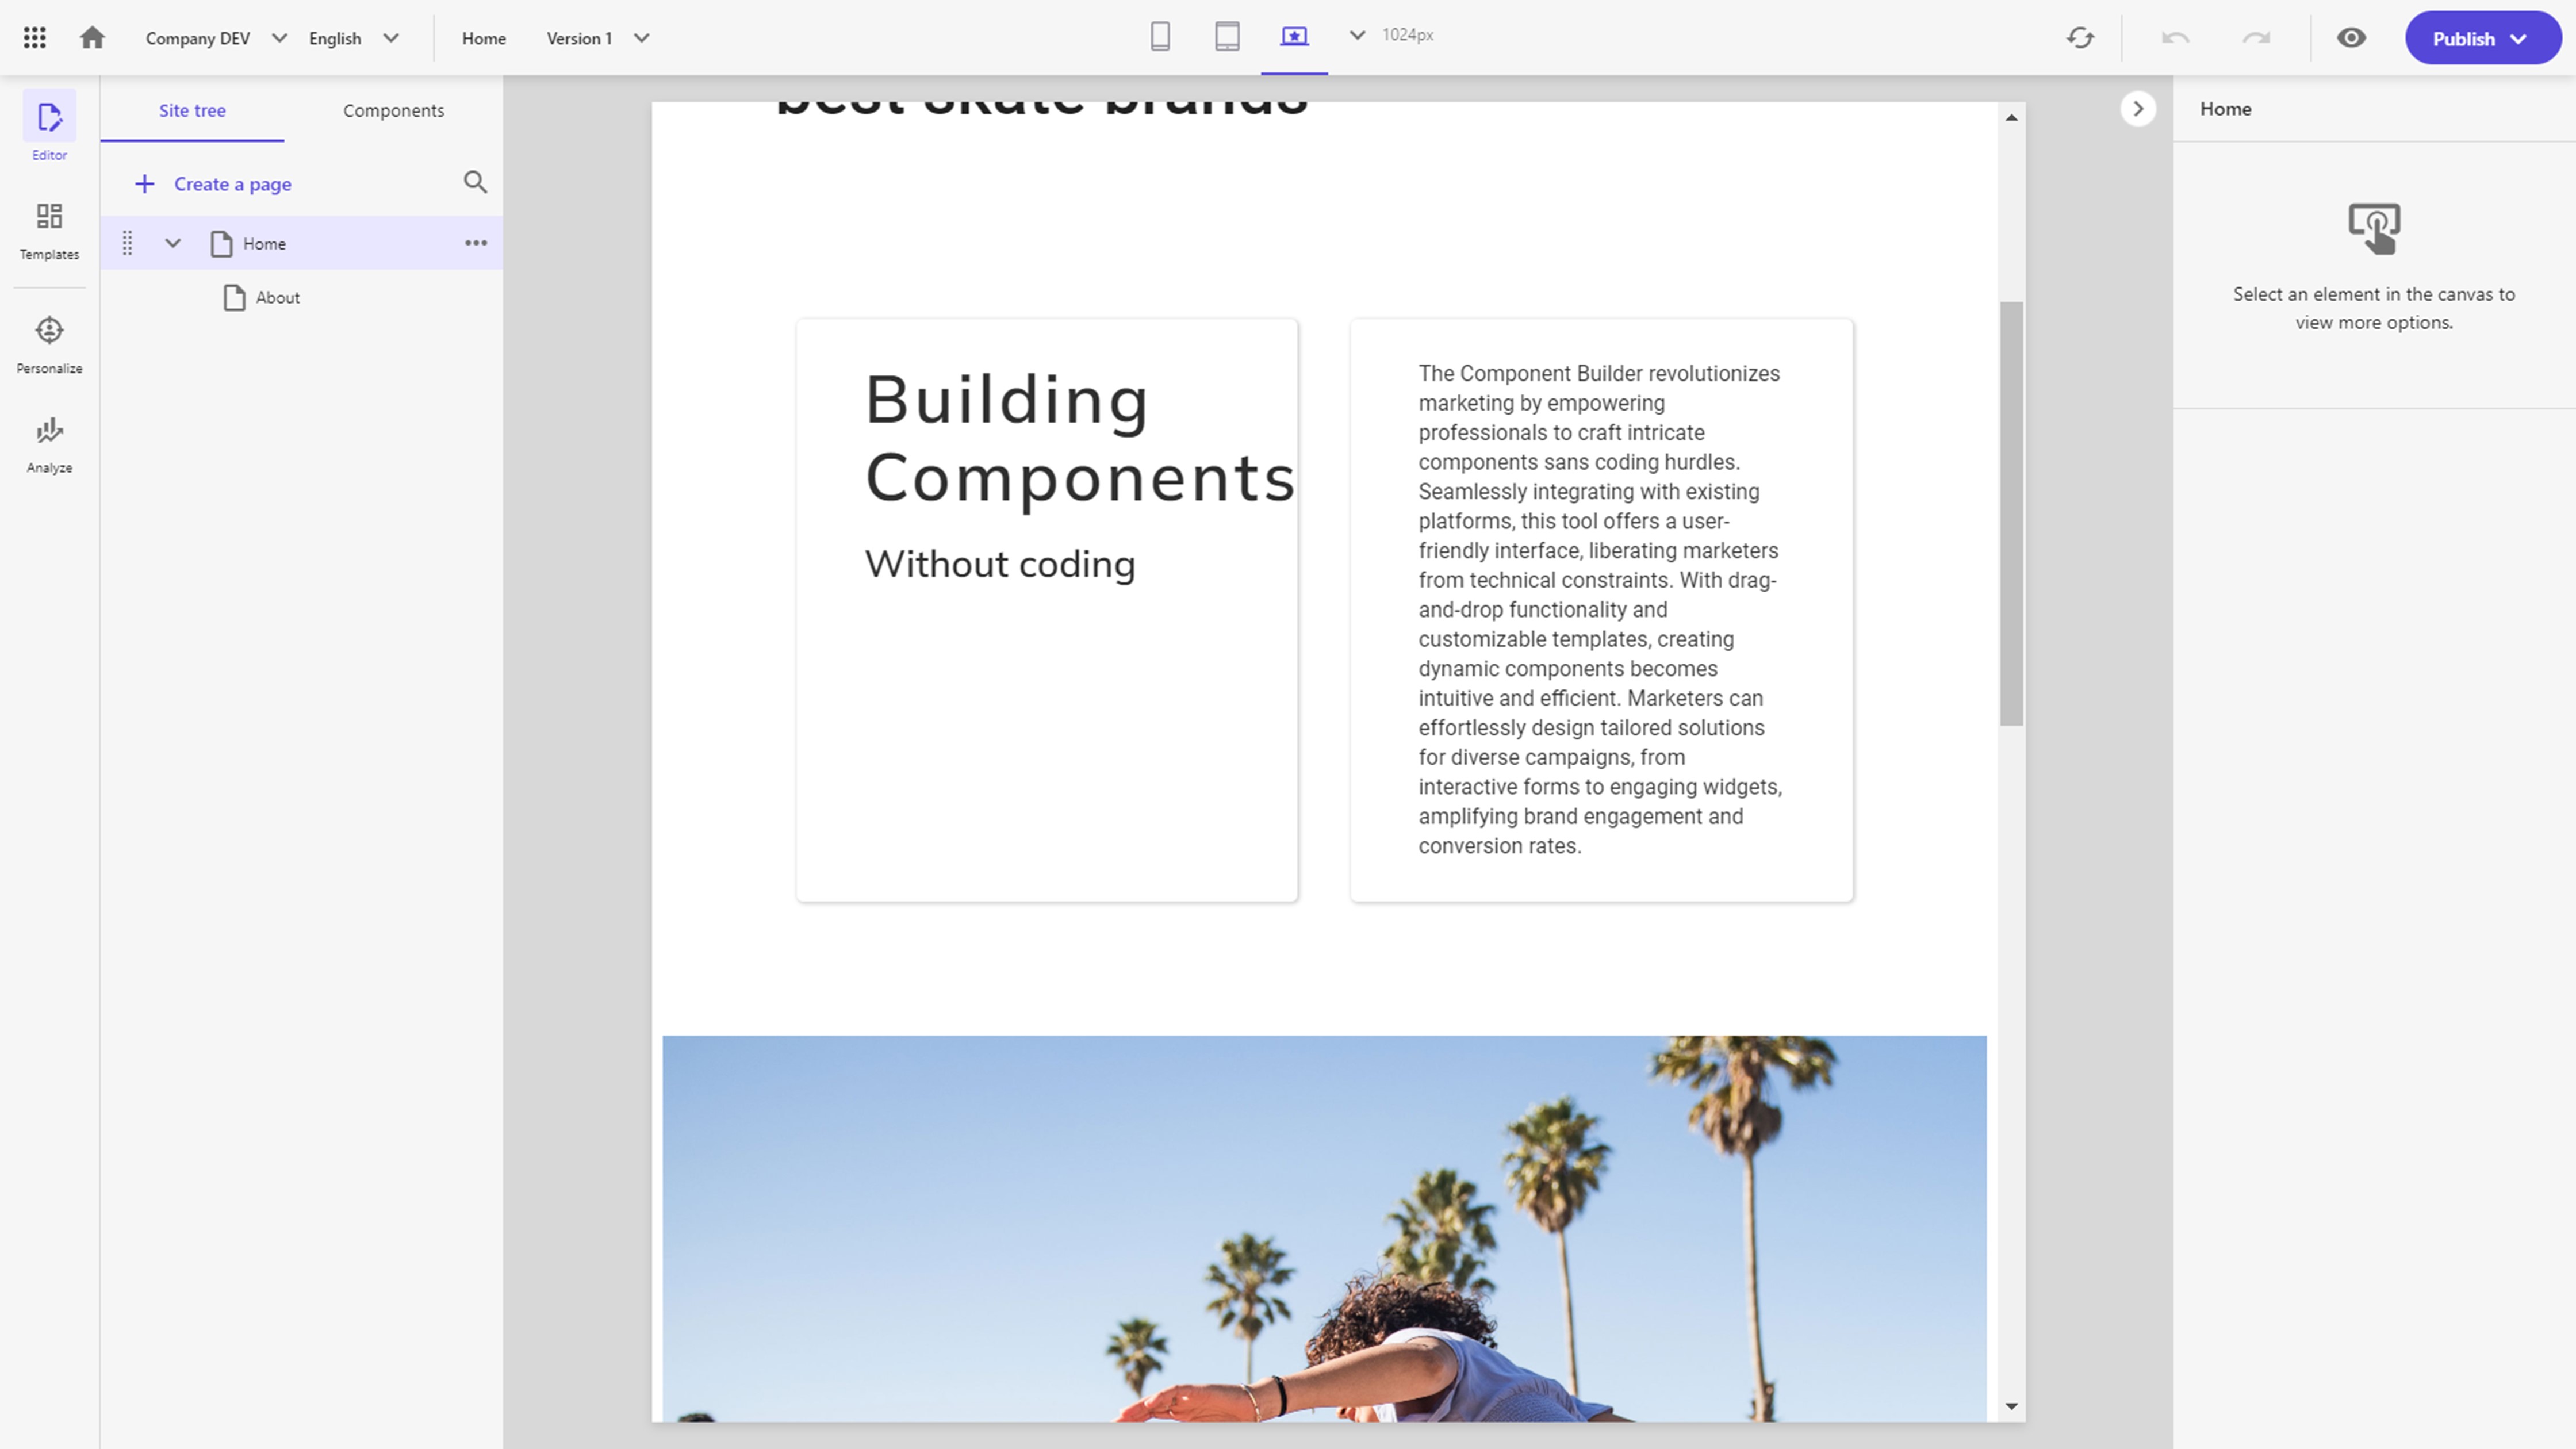Collapse the right properties panel
Viewport: 2576px width, 1449px height.
(x=2138, y=109)
